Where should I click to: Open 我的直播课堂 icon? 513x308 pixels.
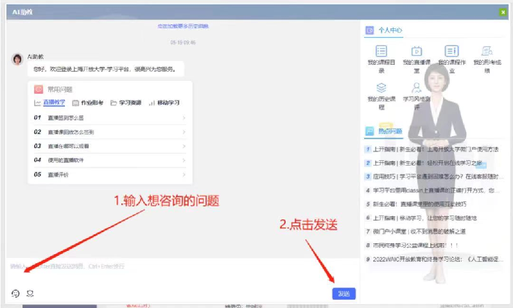(x=416, y=51)
